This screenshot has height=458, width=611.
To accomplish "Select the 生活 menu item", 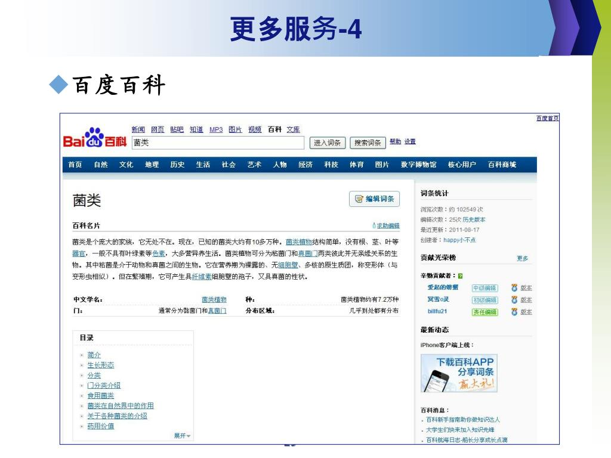I will point(203,165).
